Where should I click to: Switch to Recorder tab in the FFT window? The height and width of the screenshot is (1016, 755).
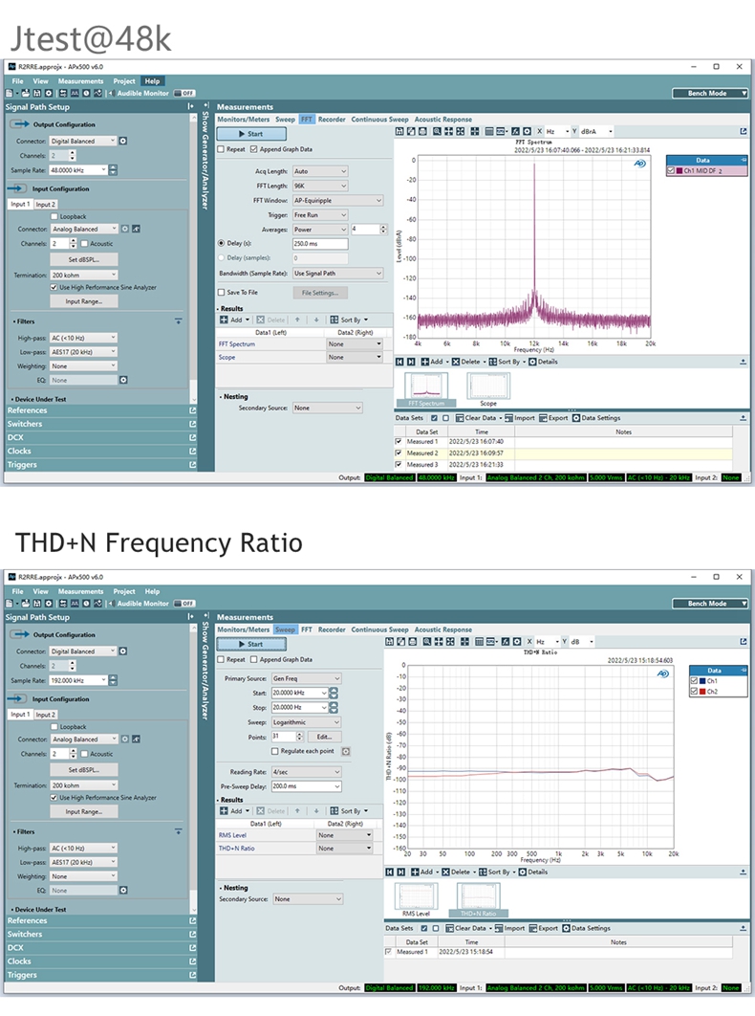point(332,120)
